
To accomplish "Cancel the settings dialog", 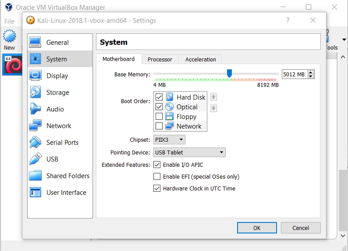I will click(300, 228).
